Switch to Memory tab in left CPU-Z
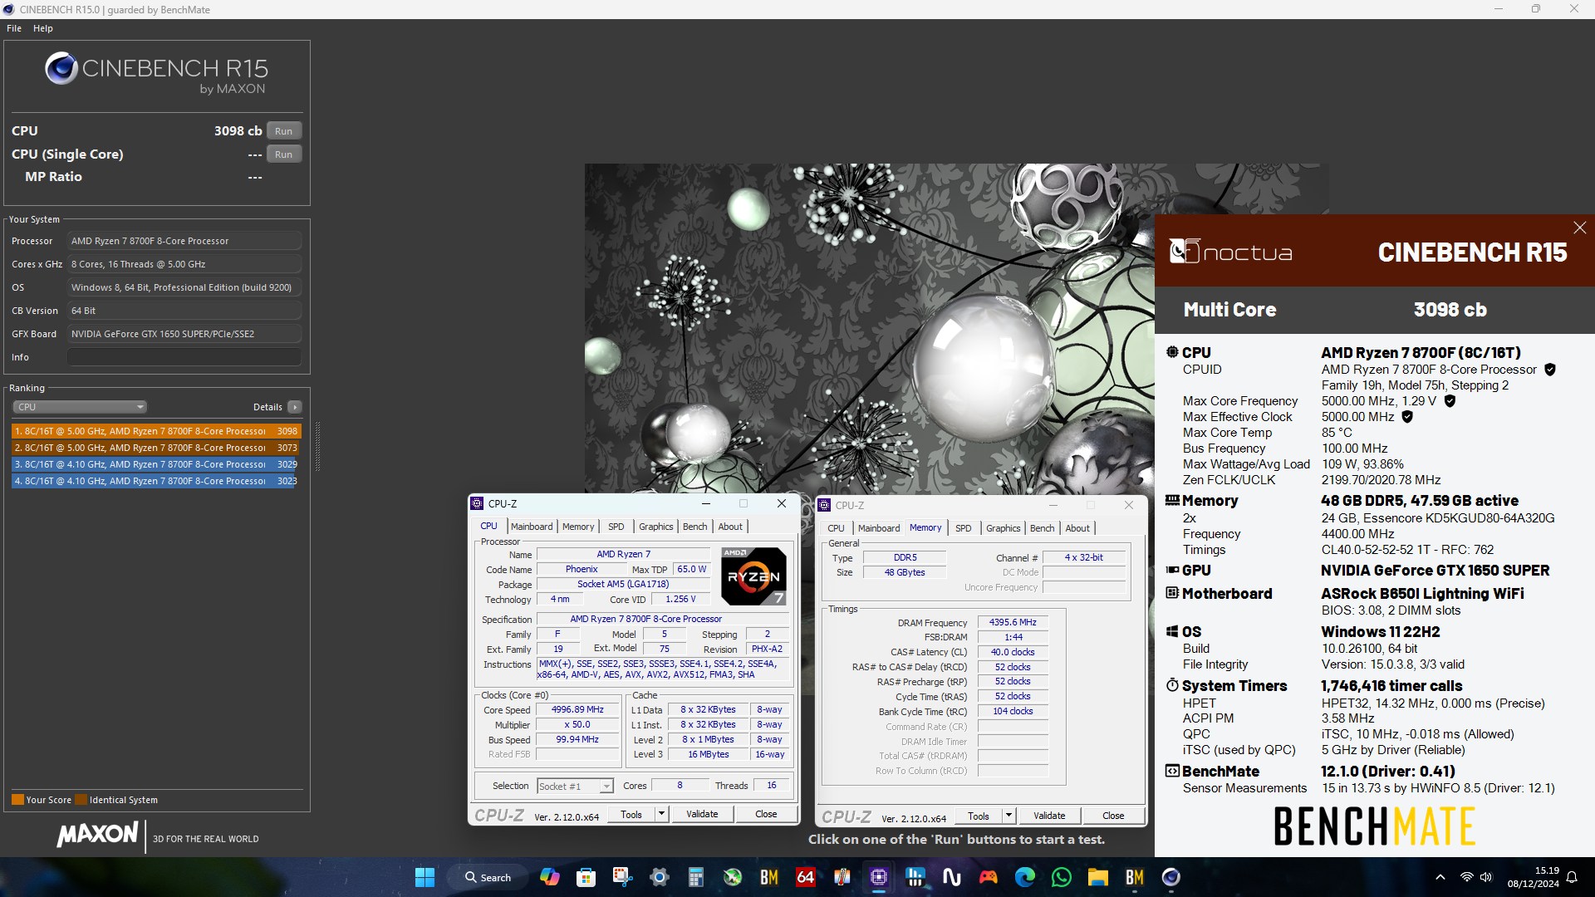 [x=578, y=527]
